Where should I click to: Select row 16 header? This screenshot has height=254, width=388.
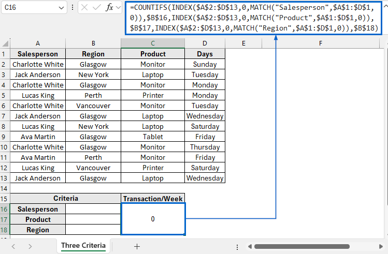pos(5,209)
